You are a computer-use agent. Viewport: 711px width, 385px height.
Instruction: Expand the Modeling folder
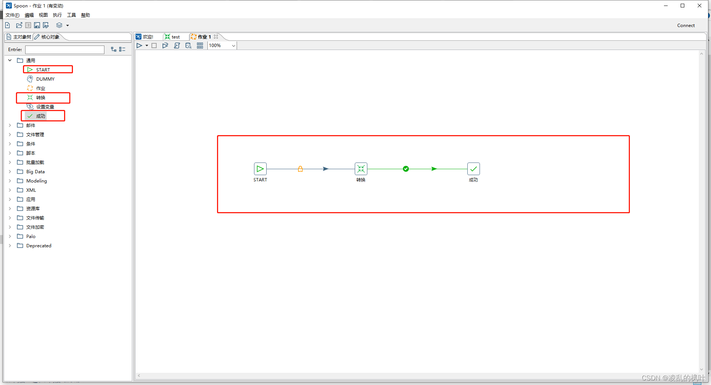coord(10,181)
